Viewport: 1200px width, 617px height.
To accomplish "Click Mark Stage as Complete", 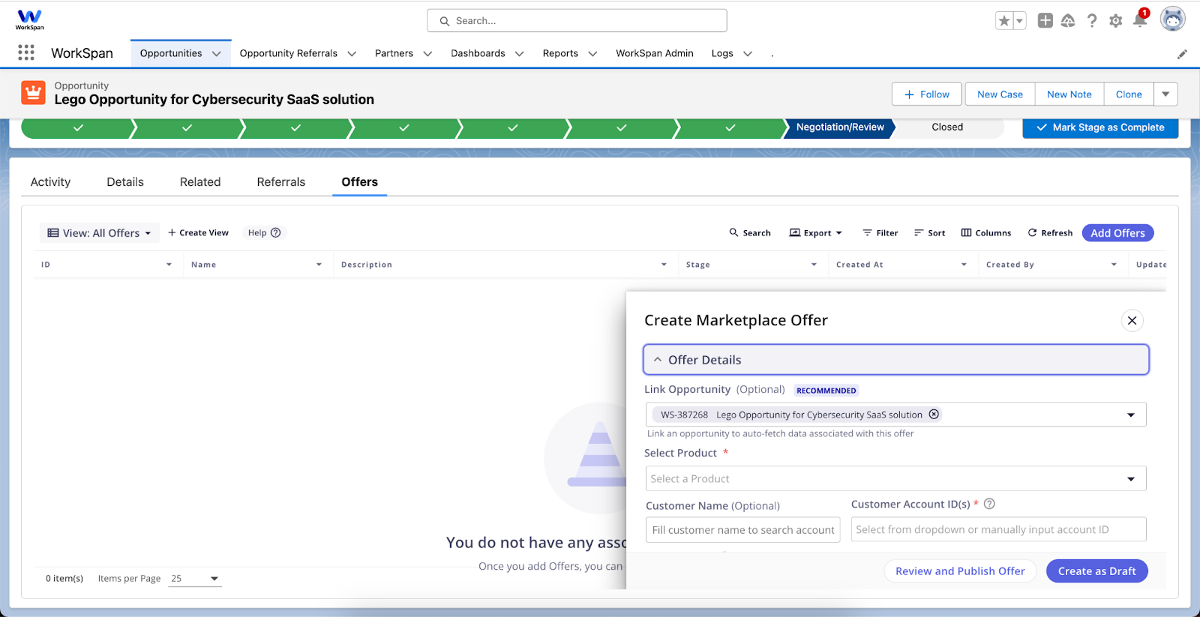I will [1100, 127].
